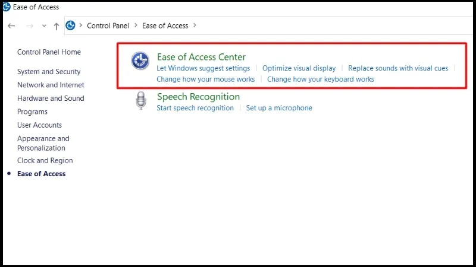Image resolution: width=476 pixels, height=267 pixels.
Task: Select Programs in the sidebar
Action: click(32, 112)
